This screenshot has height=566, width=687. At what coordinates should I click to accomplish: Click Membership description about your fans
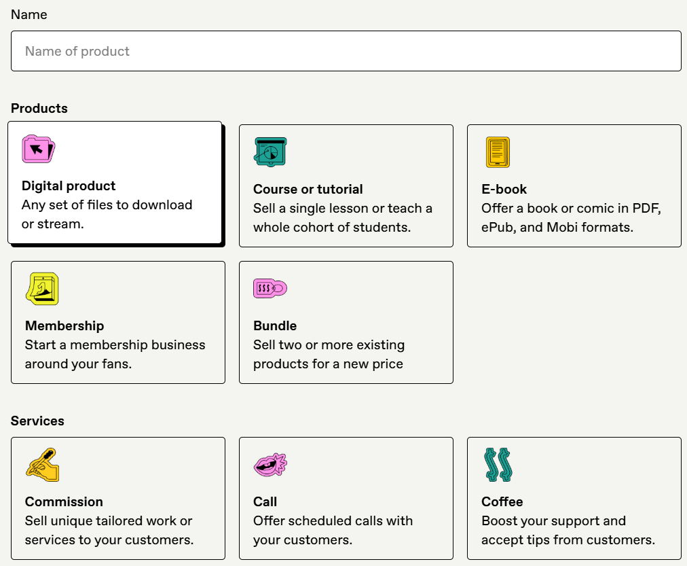[115, 355]
